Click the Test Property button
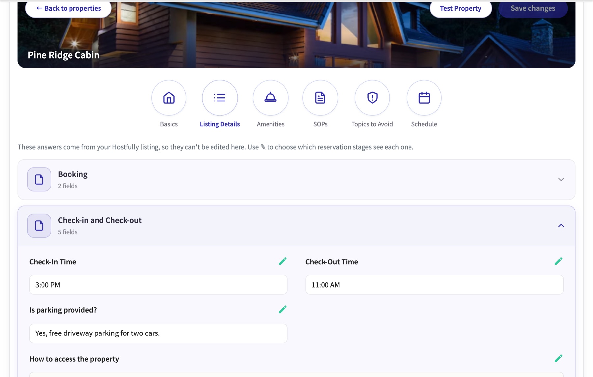 pyautogui.click(x=461, y=8)
